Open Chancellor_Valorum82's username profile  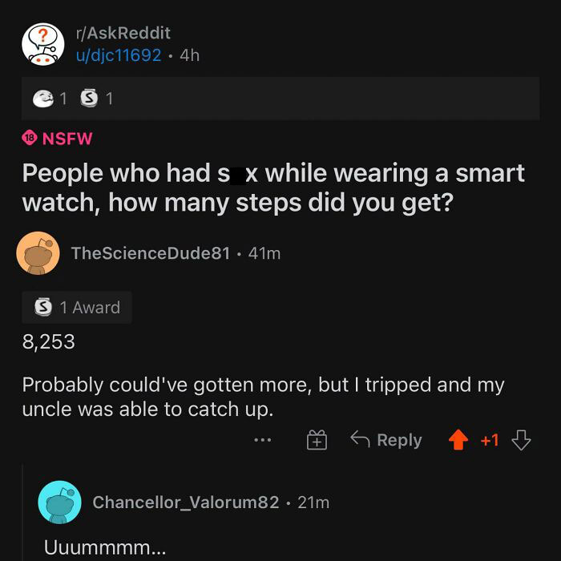[186, 502]
